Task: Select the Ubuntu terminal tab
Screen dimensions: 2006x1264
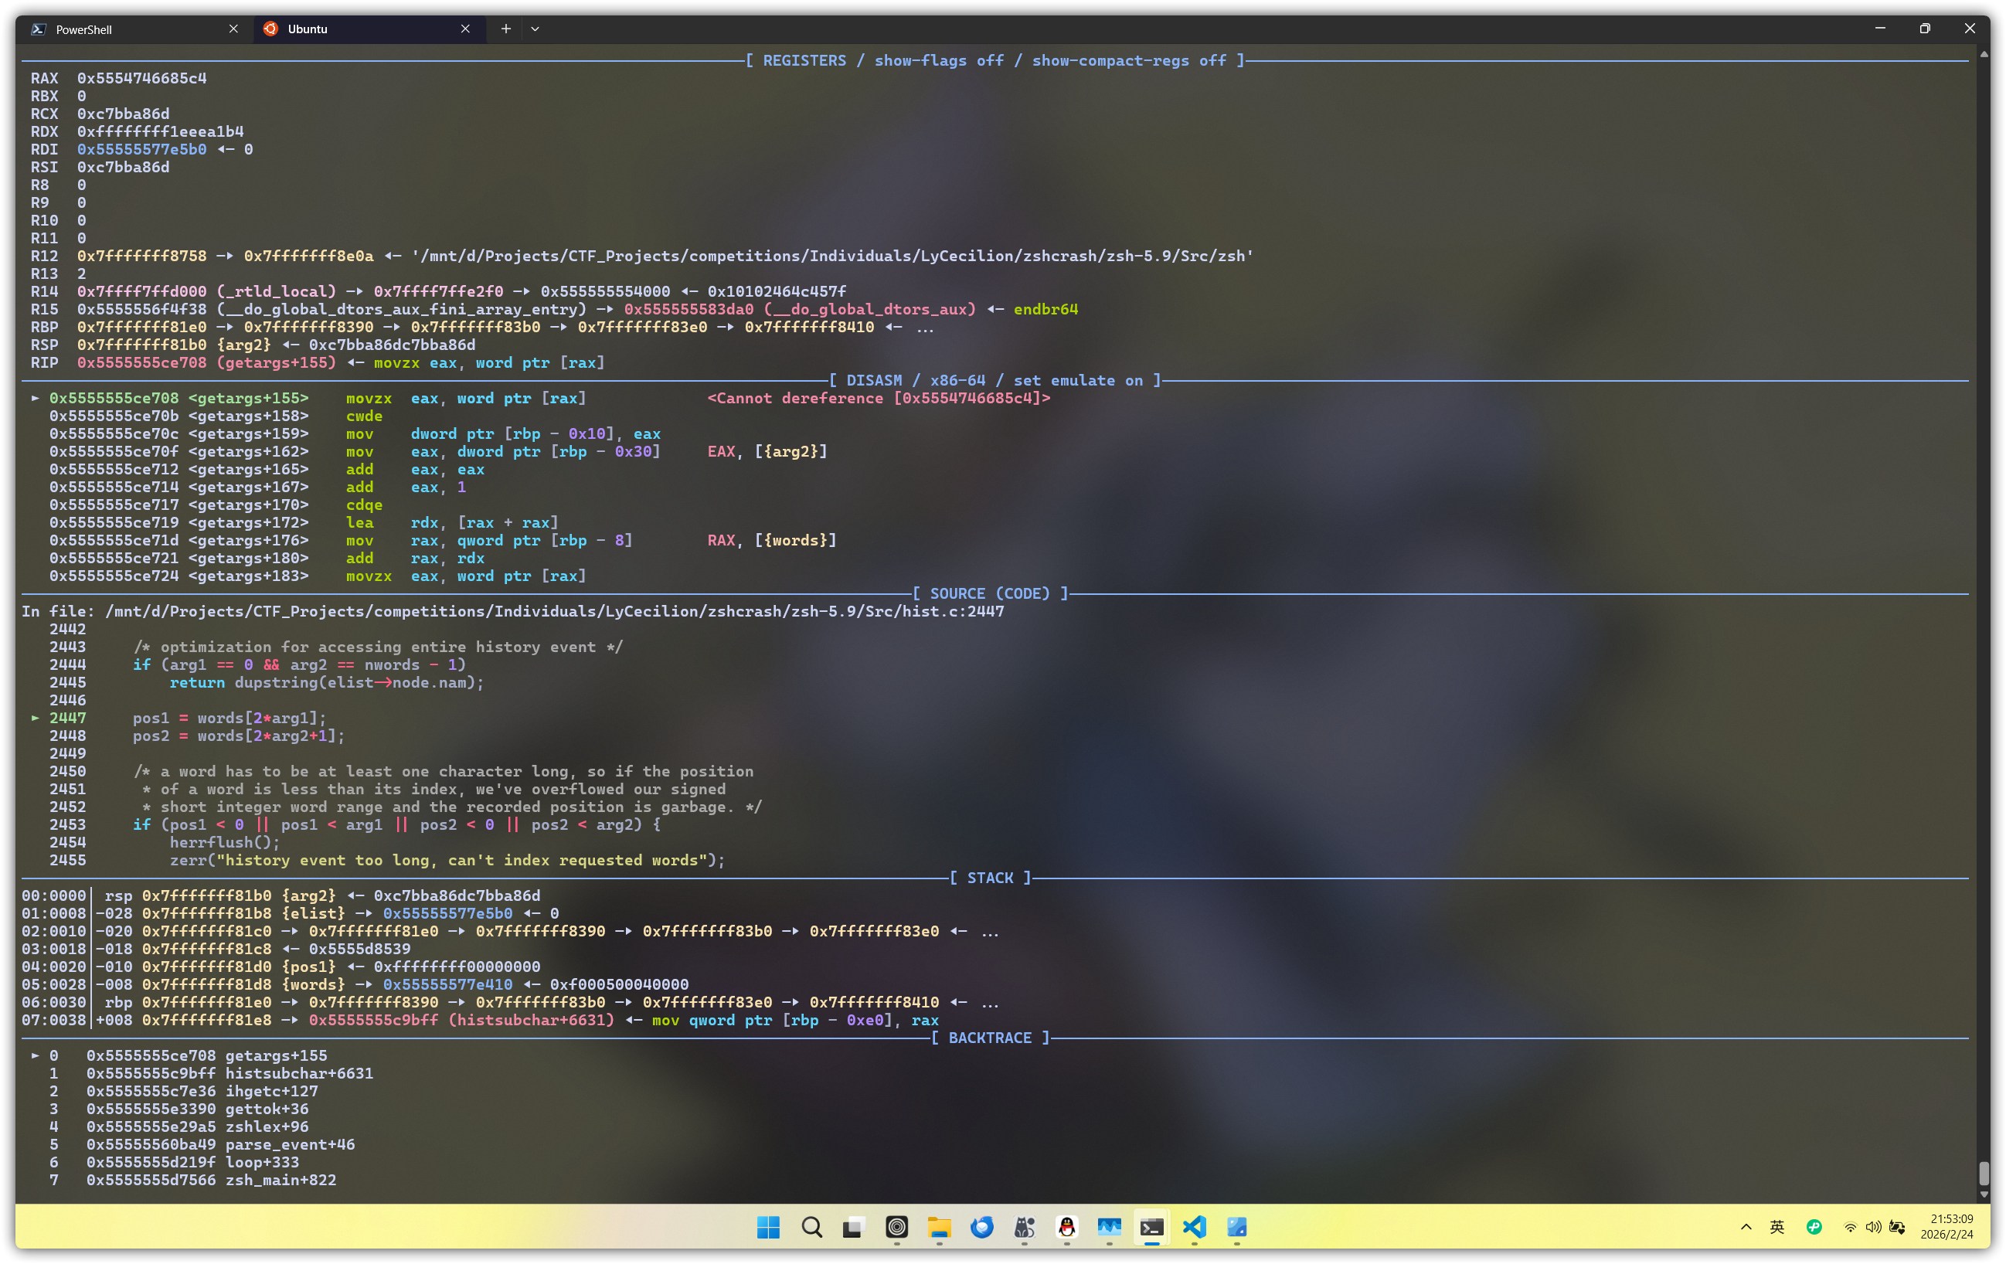Action: click(x=359, y=29)
